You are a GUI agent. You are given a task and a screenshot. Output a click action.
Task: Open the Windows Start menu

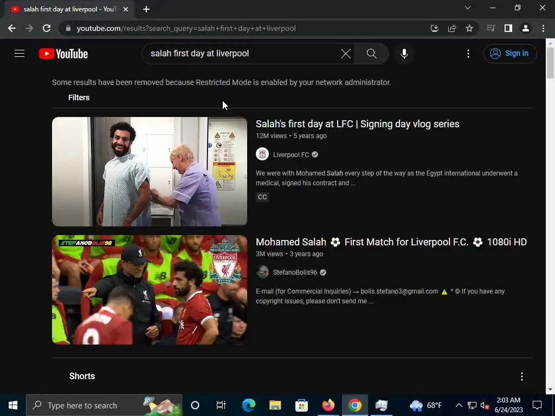13,405
